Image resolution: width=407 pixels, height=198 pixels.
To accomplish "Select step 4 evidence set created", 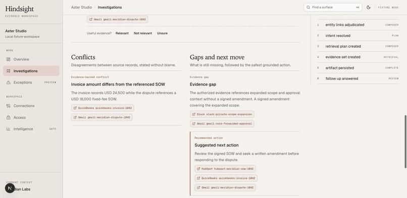I will coord(358,57).
